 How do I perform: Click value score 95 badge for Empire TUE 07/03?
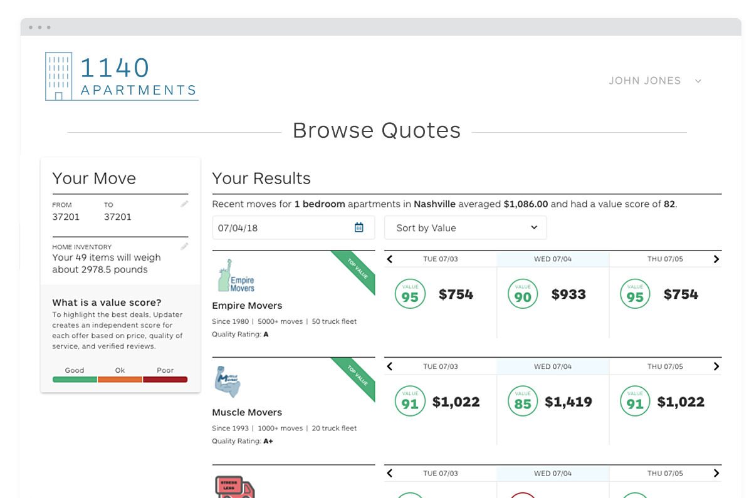click(410, 294)
